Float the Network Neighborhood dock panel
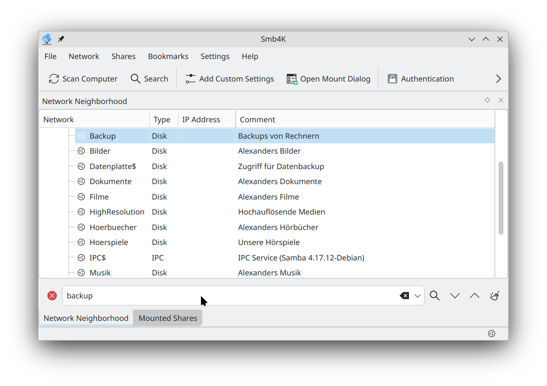The width and height of the screenshot is (547, 386). 487,100
